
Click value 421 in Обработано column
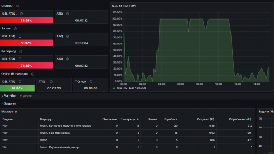pyautogui.click(x=250, y=140)
